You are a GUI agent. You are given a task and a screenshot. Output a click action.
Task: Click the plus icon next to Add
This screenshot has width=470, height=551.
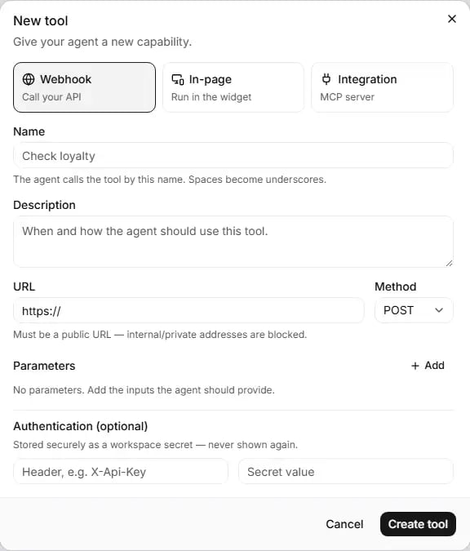[415, 366]
